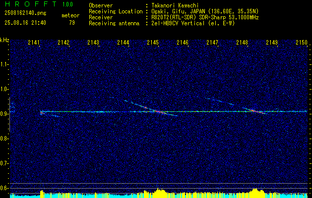Click time marker 2148
Screen dimensions: 312x198
pos(242,42)
